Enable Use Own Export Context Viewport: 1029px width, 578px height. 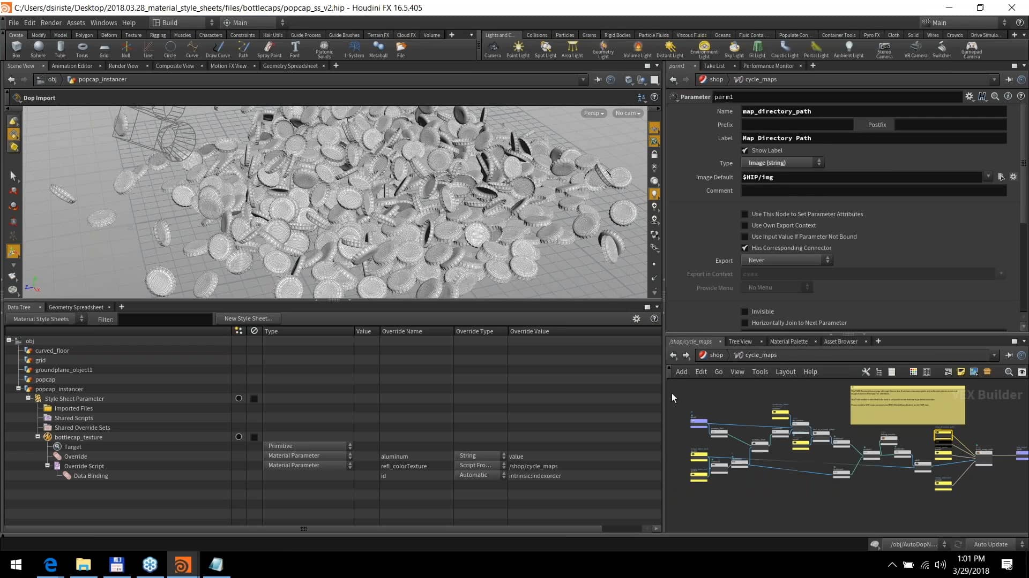pos(745,225)
